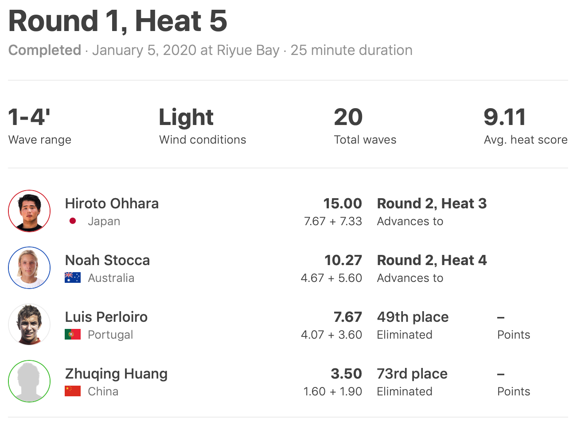Go to Round 2, Heat 4

432,260
